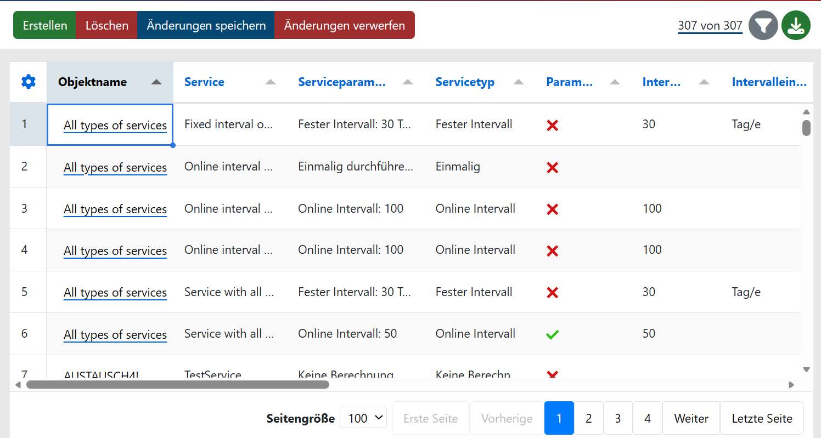Open the filter funnel icon
The width and height of the screenshot is (821, 438).
pos(763,25)
